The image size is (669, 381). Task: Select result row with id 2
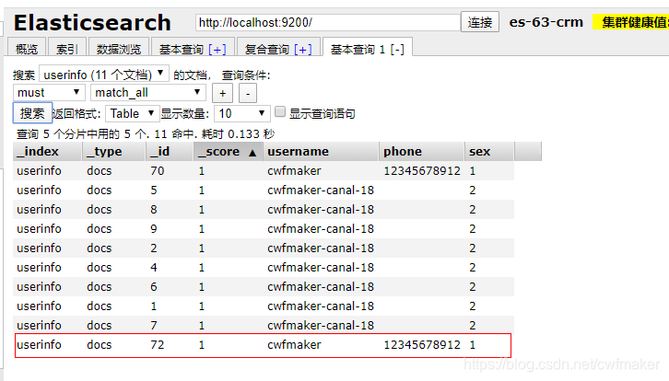264,248
